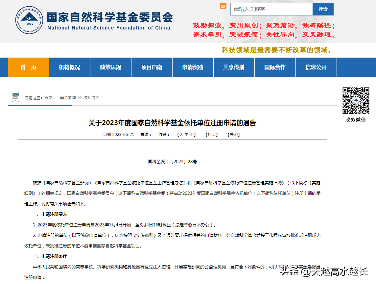
Task: Click the golden slogan 科技领域是最需要不断改革的领域
Action: click(x=277, y=50)
